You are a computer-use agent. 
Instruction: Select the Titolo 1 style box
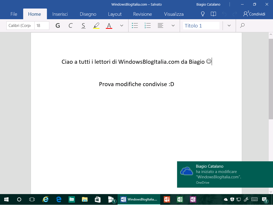(201, 26)
